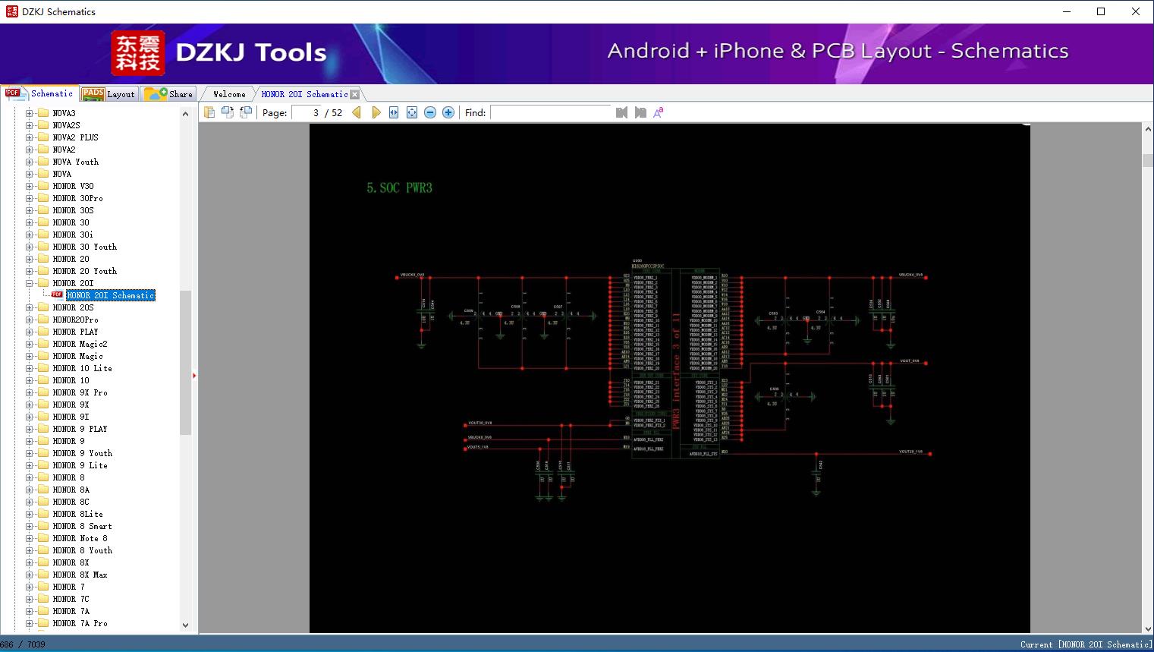Go to the previous page arrow
The width and height of the screenshot is (1154, 652).
tap(357, 112)
